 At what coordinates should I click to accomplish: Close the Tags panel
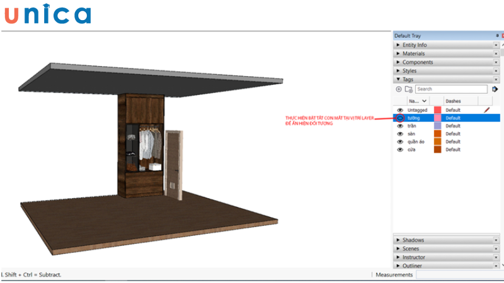[x=496, y=79]
